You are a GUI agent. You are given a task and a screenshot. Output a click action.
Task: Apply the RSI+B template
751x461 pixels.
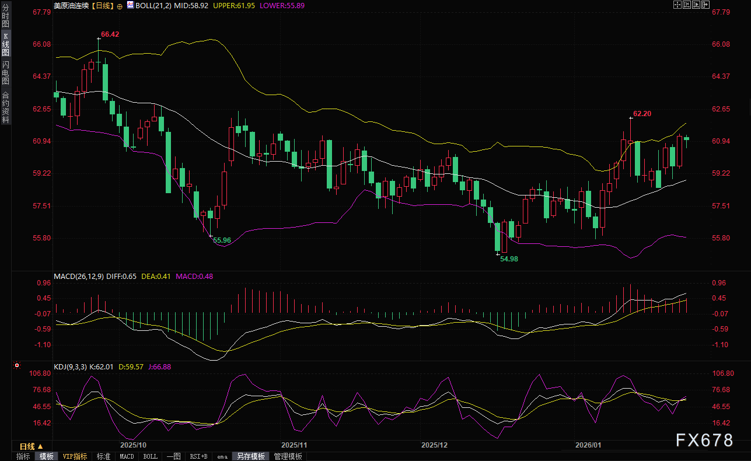tap(198, 456)
